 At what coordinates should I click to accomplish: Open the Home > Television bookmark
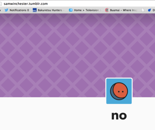point(85,10)
